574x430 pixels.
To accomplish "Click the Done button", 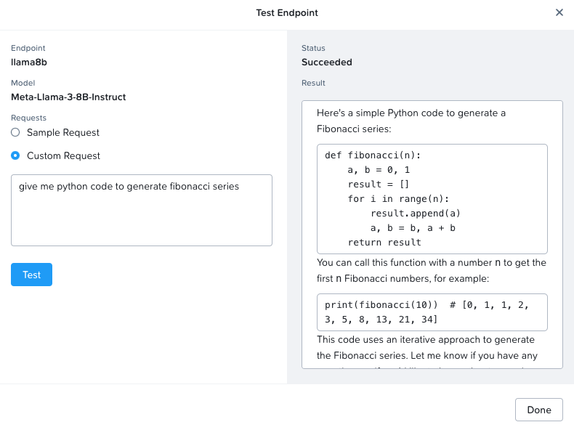I will click(538, 410).
